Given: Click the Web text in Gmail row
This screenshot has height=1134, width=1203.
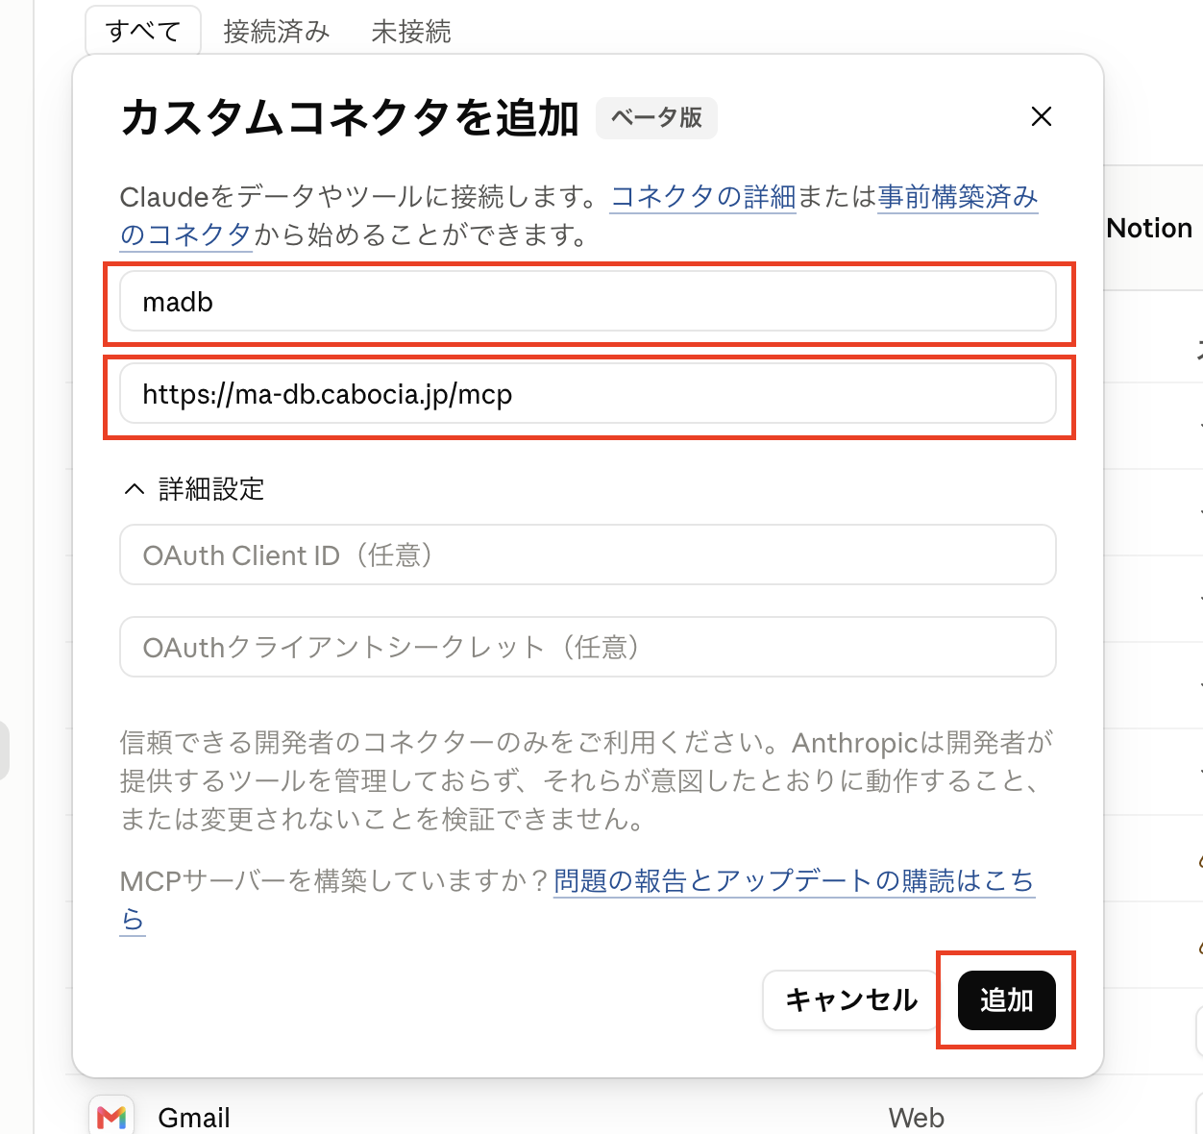Looking at the screenshot, I should point(916,1118).
